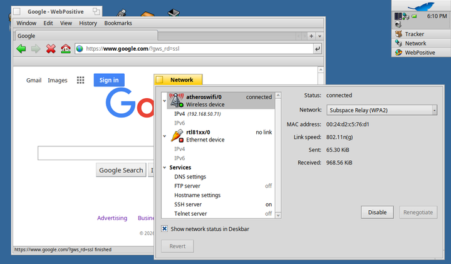This screenshot has width=451, height=264.
Task: Click the Sent value 65.30 KiB
Action: [x=338, y=150]
